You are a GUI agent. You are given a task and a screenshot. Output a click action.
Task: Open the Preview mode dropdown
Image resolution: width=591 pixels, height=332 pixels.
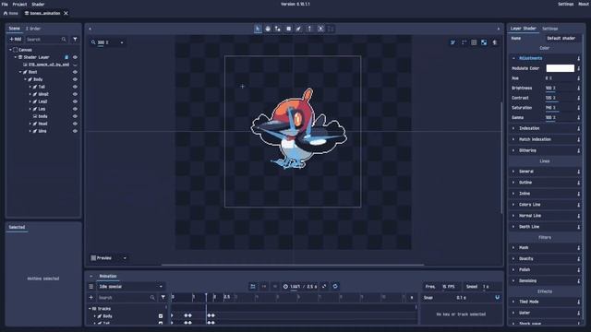125,258
